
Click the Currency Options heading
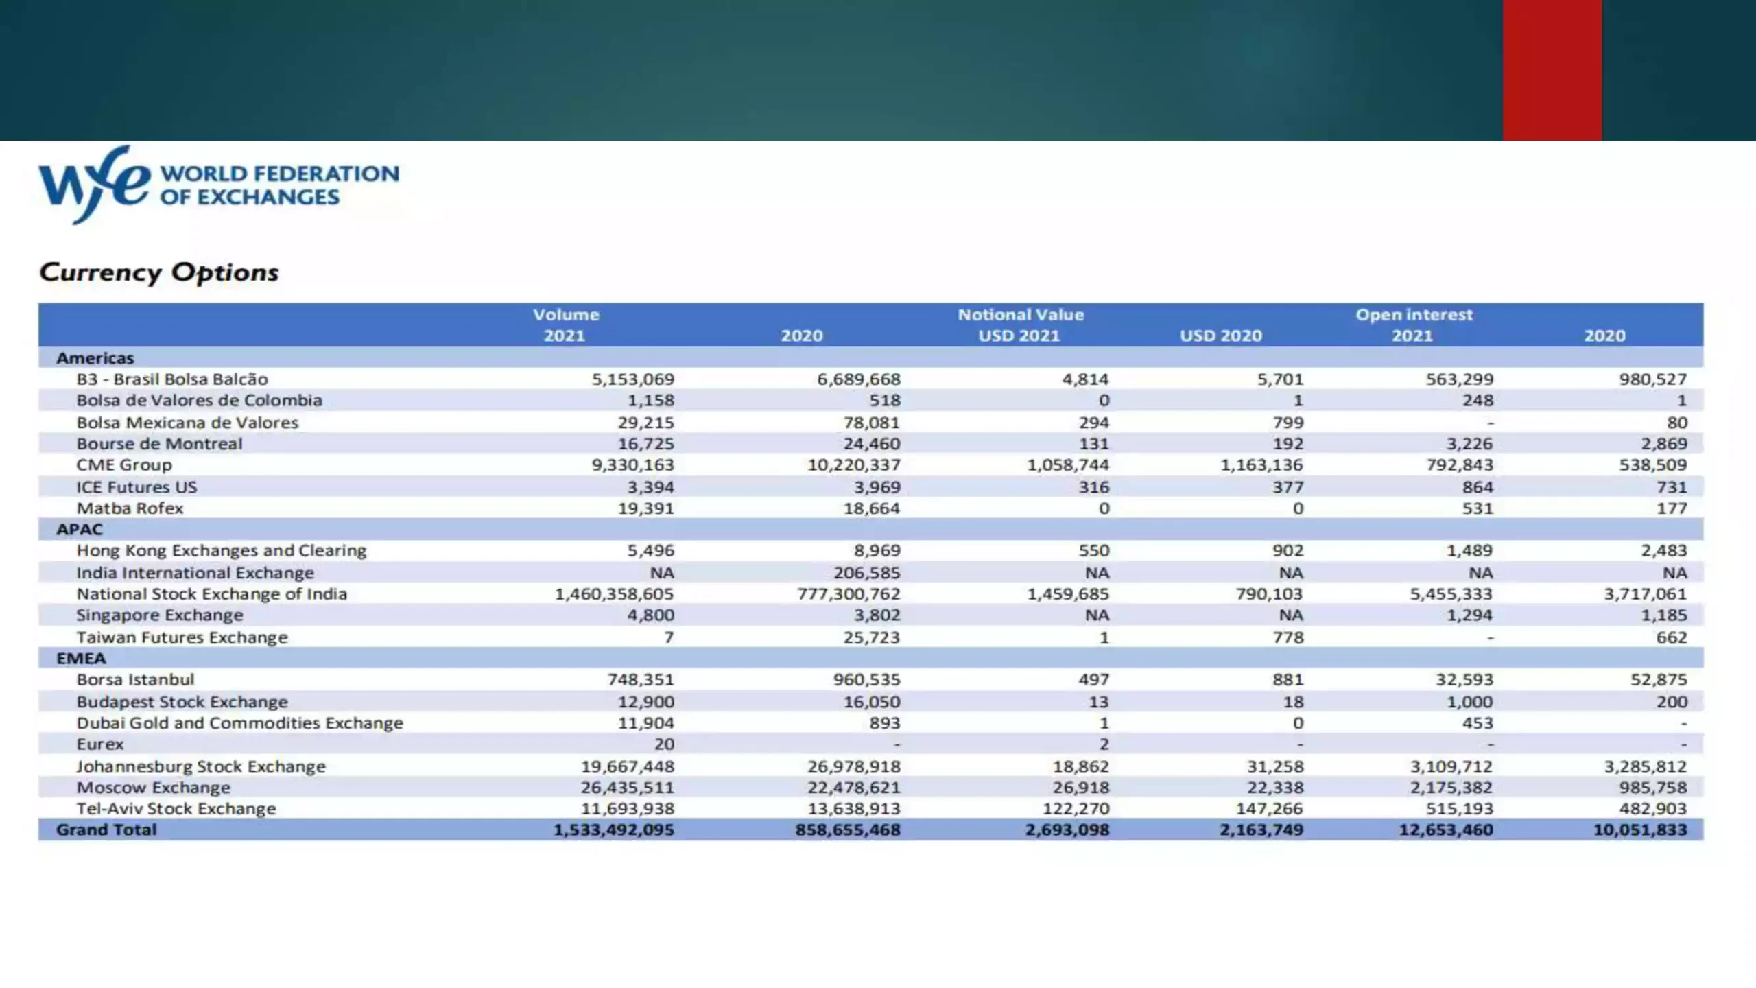159,272
